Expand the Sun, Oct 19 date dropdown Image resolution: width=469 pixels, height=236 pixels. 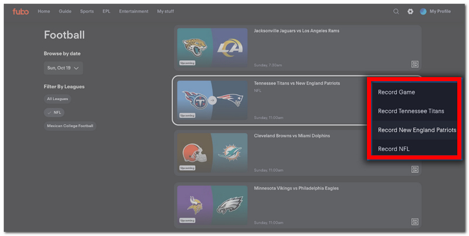(63, 68)
